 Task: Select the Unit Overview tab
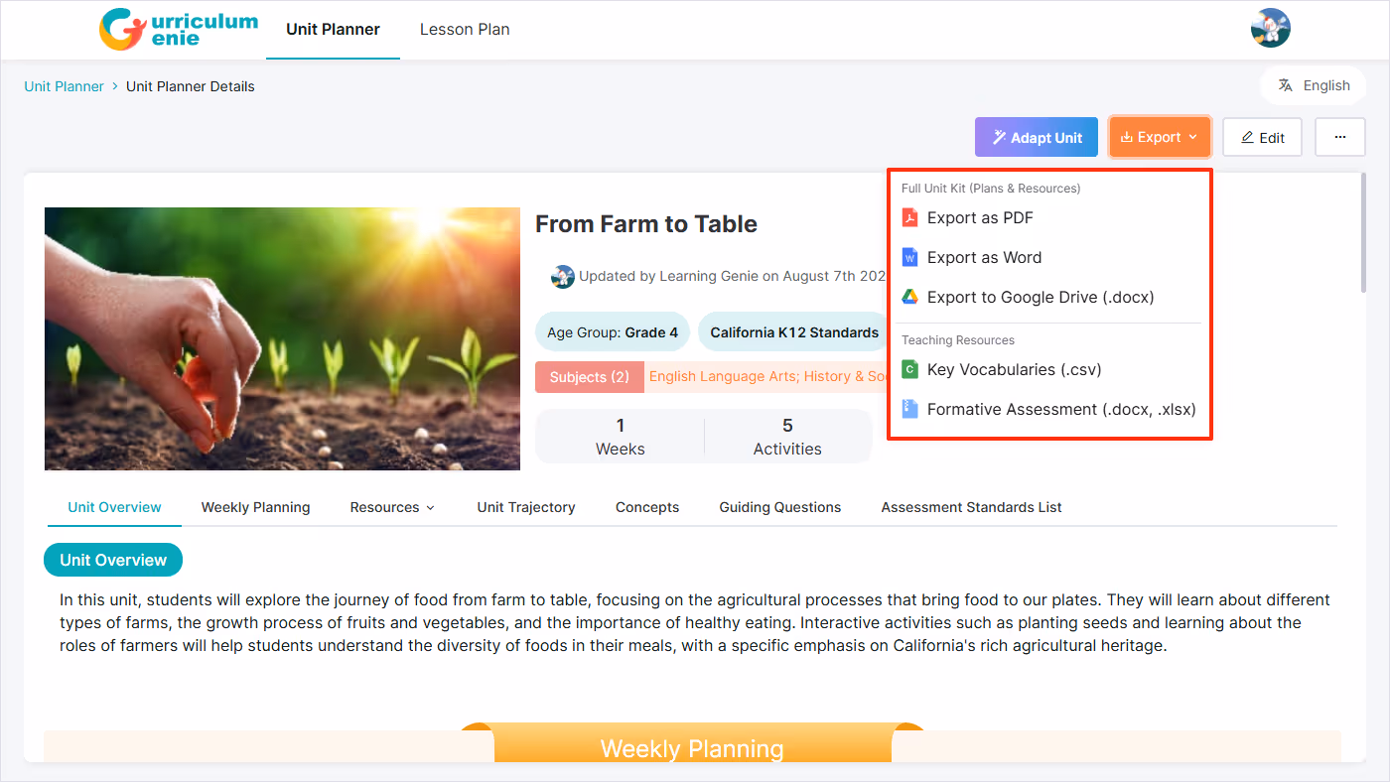[x=114, y=507]
